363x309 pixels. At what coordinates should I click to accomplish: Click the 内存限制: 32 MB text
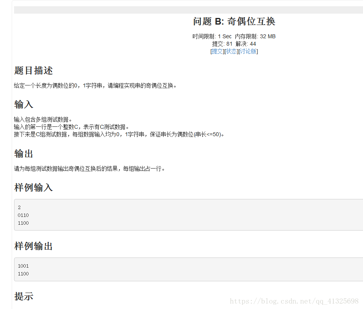(x=255, y=37)
